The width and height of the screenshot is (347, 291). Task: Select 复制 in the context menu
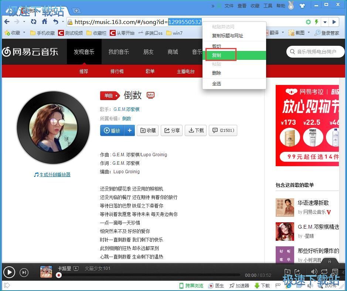pos(217,55)
